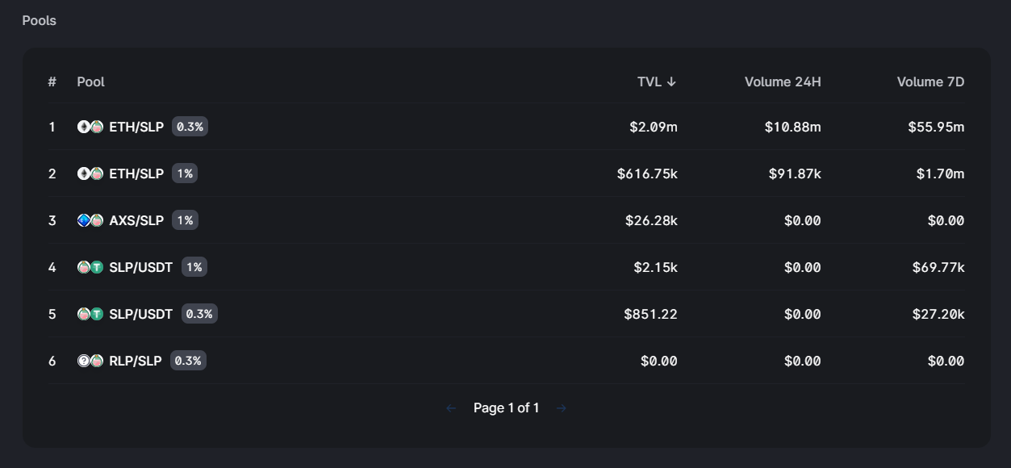Screen dimensions: 1011x468
Task: Click the SLP/USDT 0.3% pool token icons
Action: (90, 314)
